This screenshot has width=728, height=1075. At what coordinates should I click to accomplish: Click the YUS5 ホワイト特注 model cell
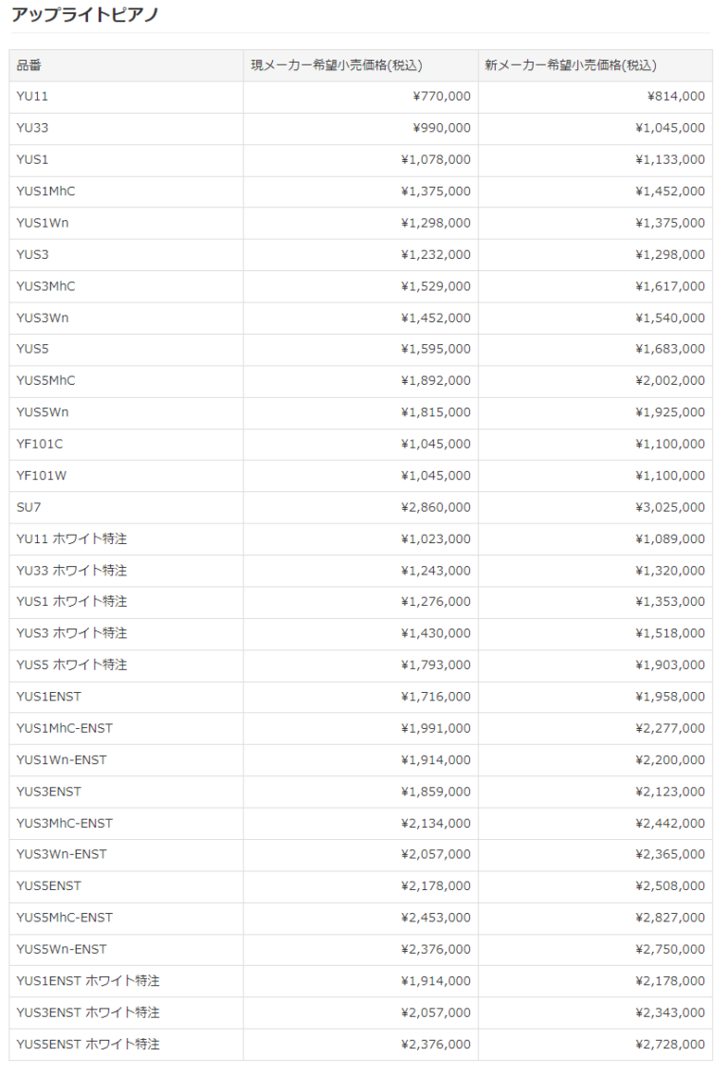point(71,665)
